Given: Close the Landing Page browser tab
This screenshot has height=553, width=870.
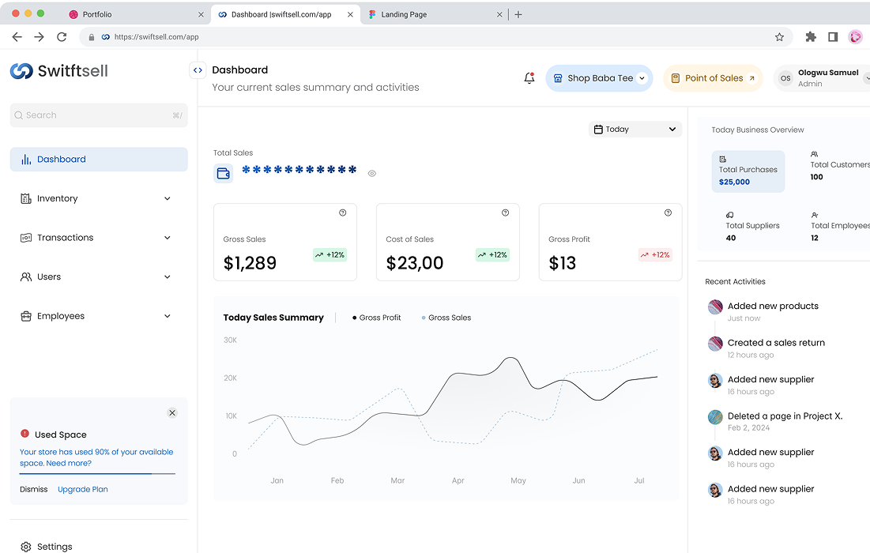Looking at the screenshot, I should click(x=499, y=14).
